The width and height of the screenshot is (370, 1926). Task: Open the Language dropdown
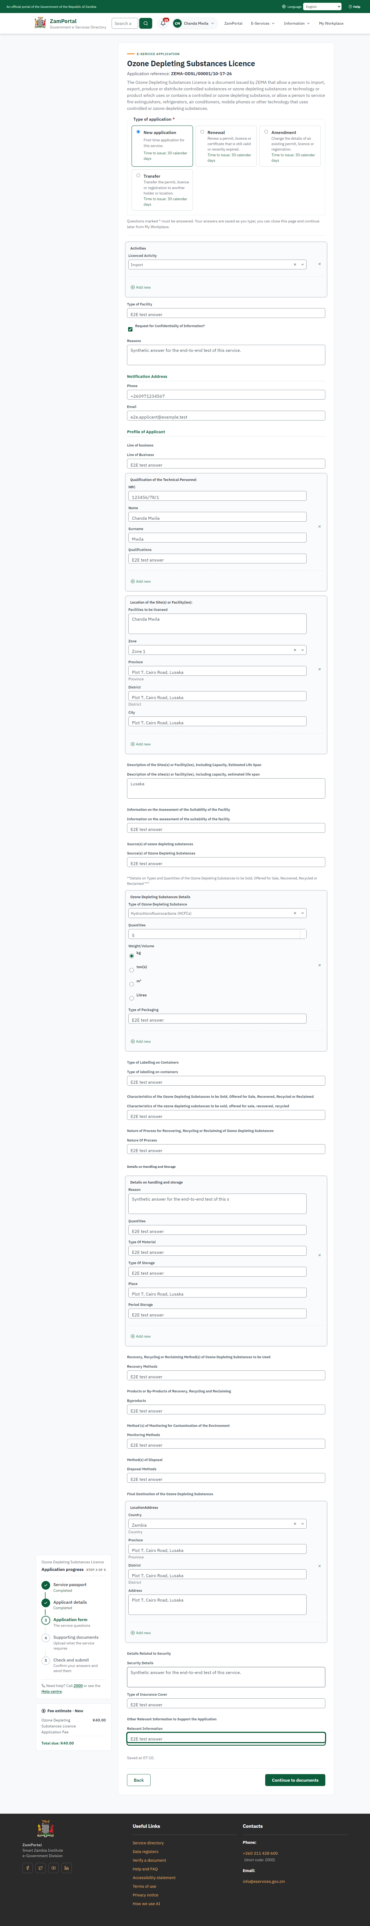click(x=322, y=7)
